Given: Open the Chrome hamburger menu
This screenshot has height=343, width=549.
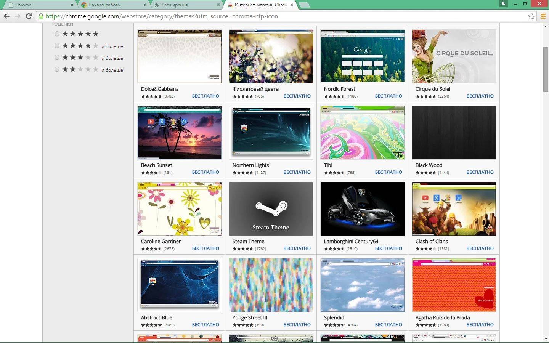Looking at the screenshot, I should 543,16.
